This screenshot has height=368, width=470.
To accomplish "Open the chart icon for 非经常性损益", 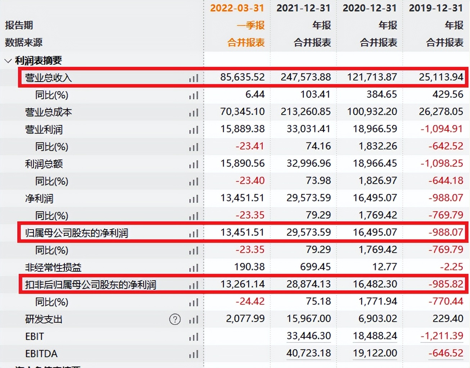I will 194,268.
